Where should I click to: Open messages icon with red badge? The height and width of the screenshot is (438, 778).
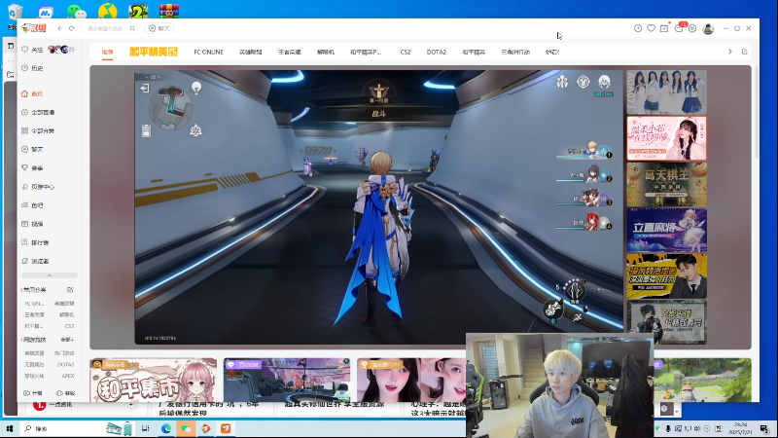point(679,28)
